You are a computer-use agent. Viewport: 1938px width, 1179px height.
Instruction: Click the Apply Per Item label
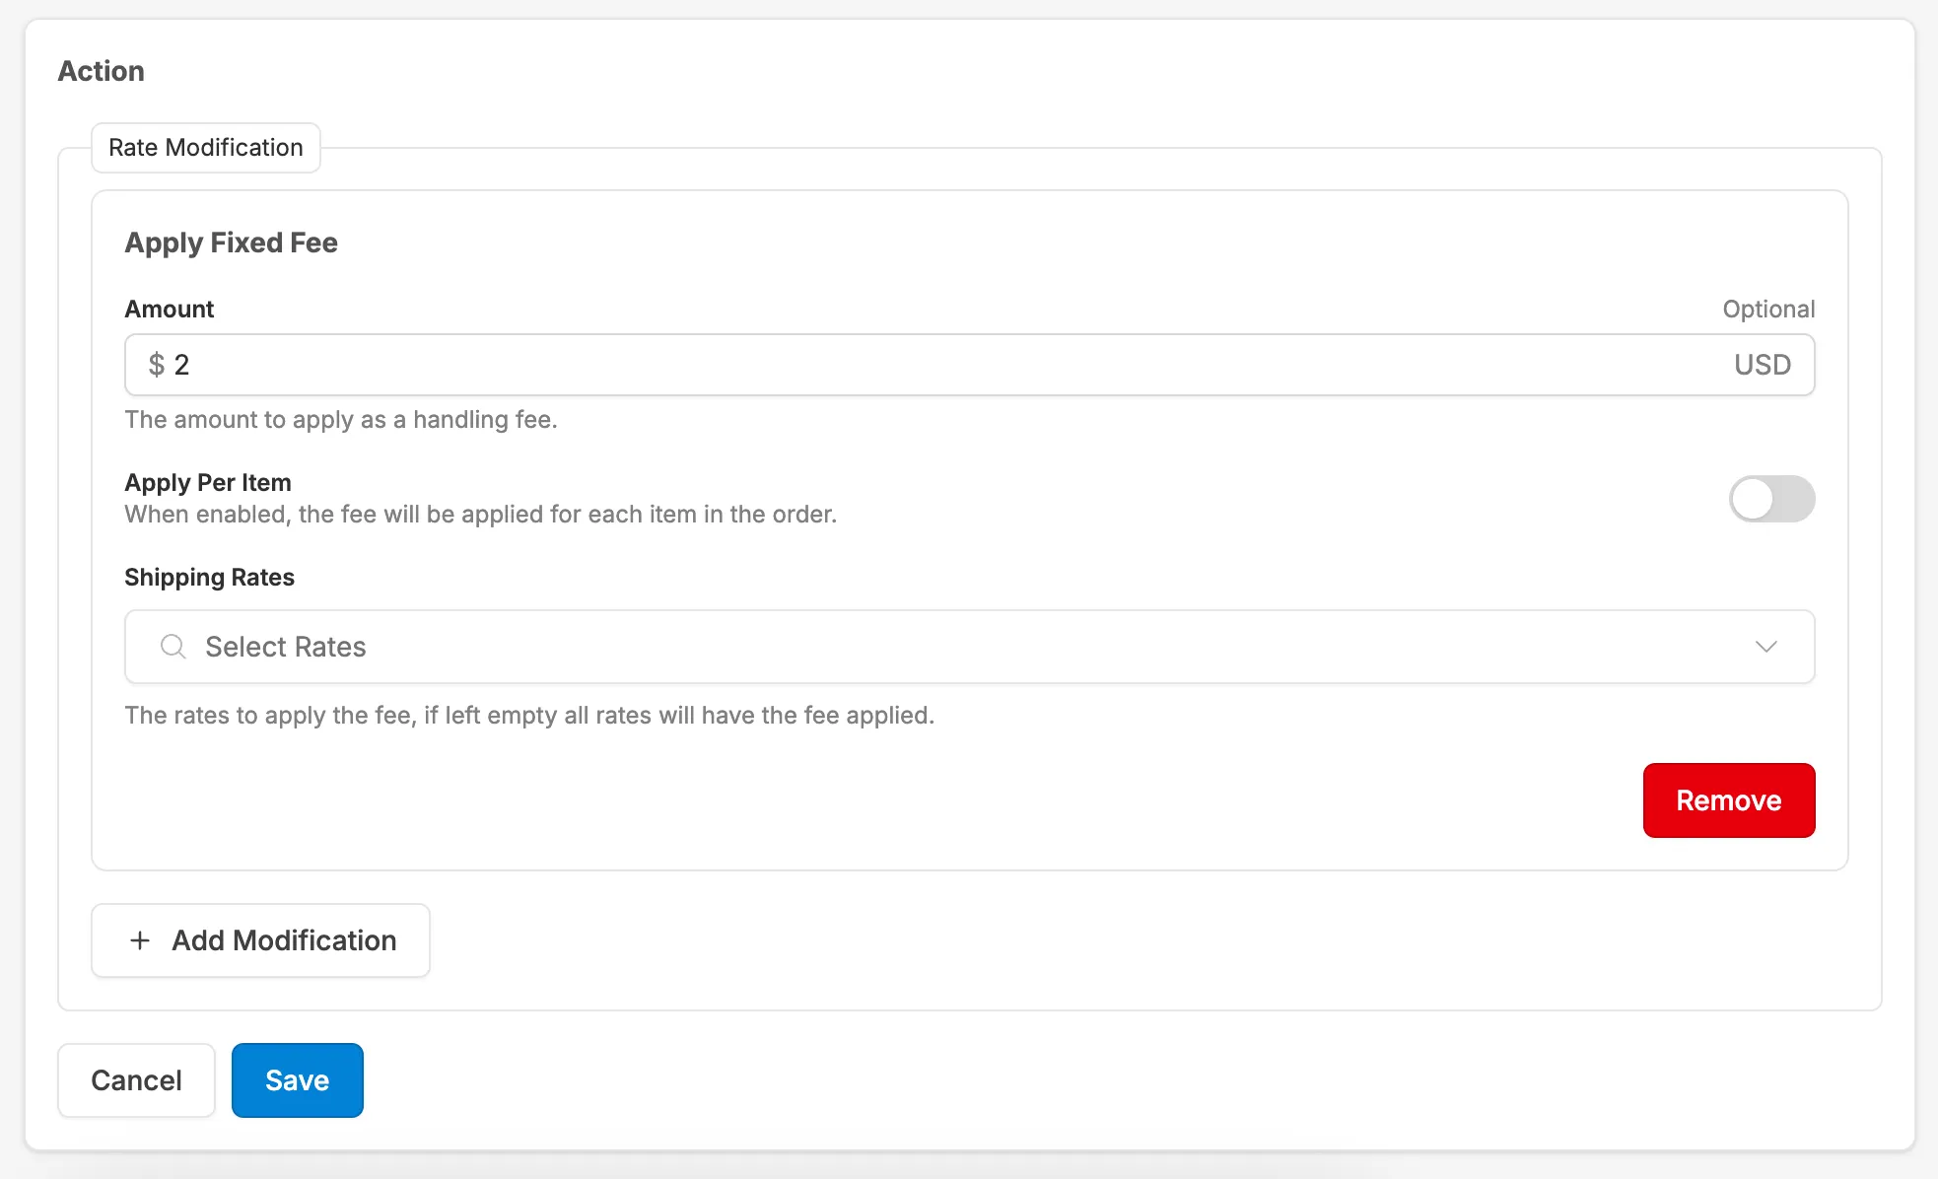click(208, 482)
